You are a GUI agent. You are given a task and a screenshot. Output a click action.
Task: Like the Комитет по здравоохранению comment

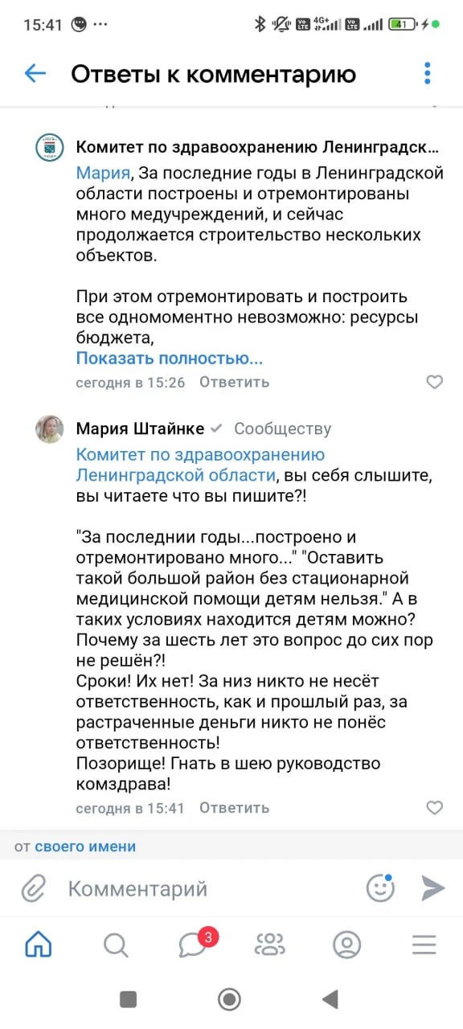click(x=434, y=382)
